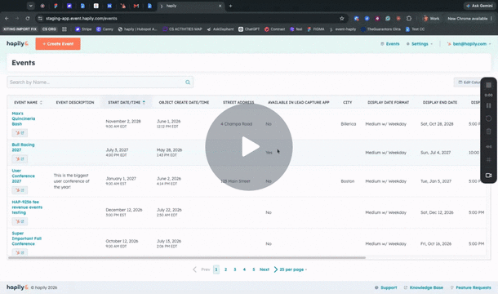
Task: Open the CS ACTIVITIES MAP bookmark
Action: (x=182, y=29)
